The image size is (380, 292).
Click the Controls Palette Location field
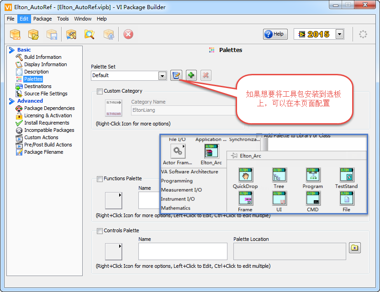click(290, 251)
